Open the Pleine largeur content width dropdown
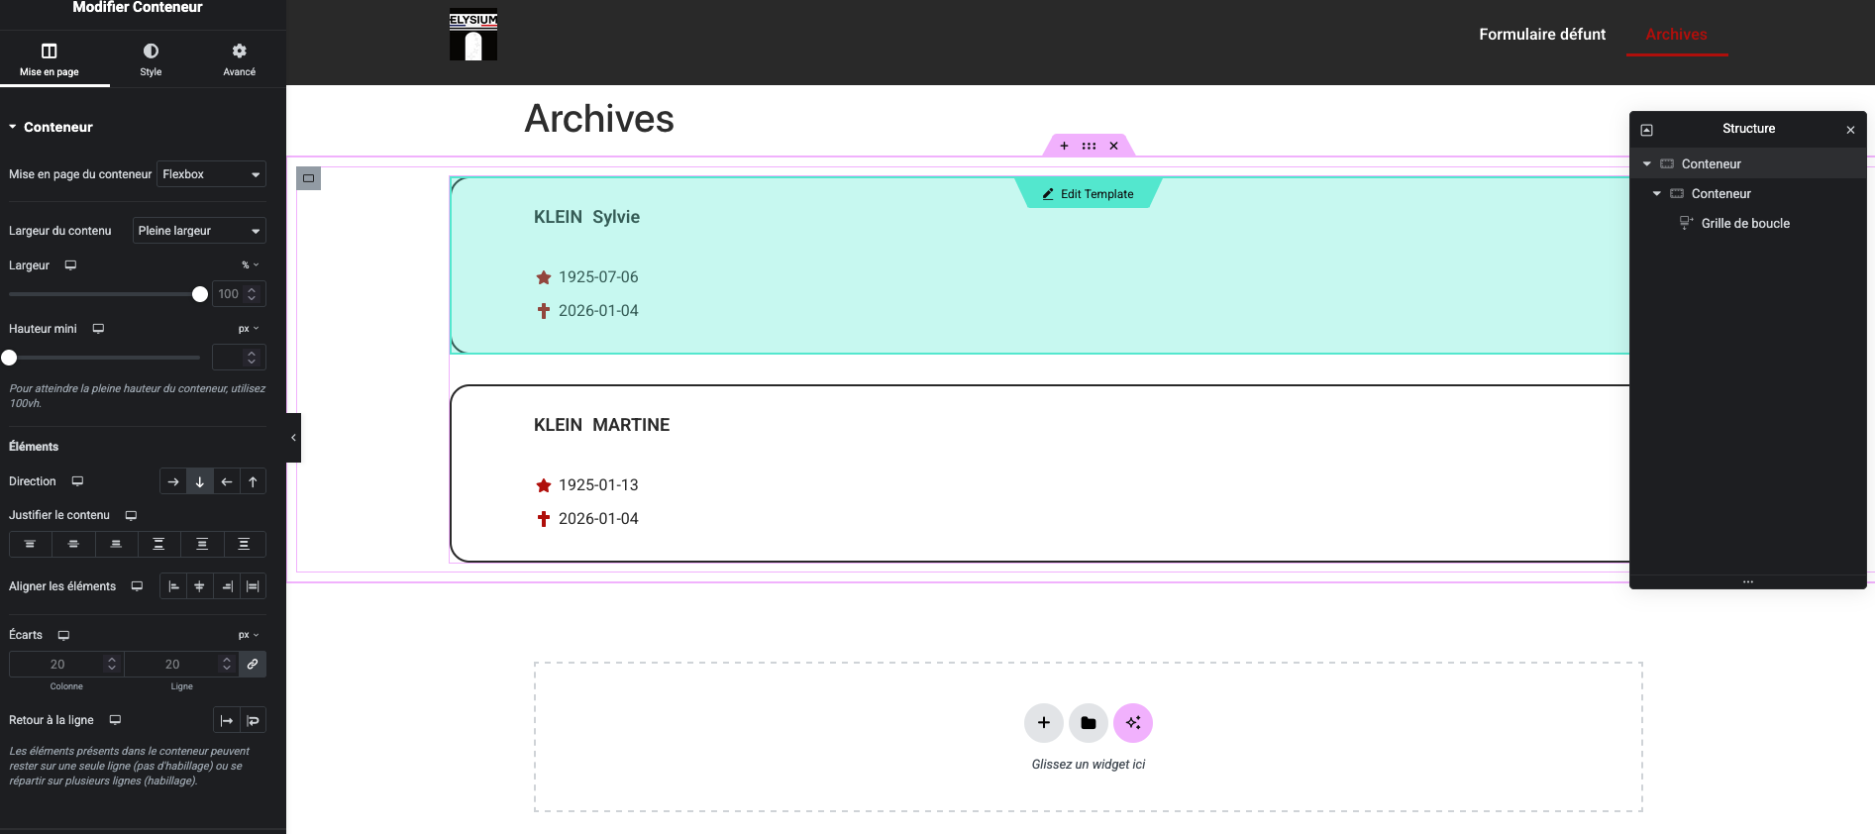The image size is (1875, 834). pos(199,231)
